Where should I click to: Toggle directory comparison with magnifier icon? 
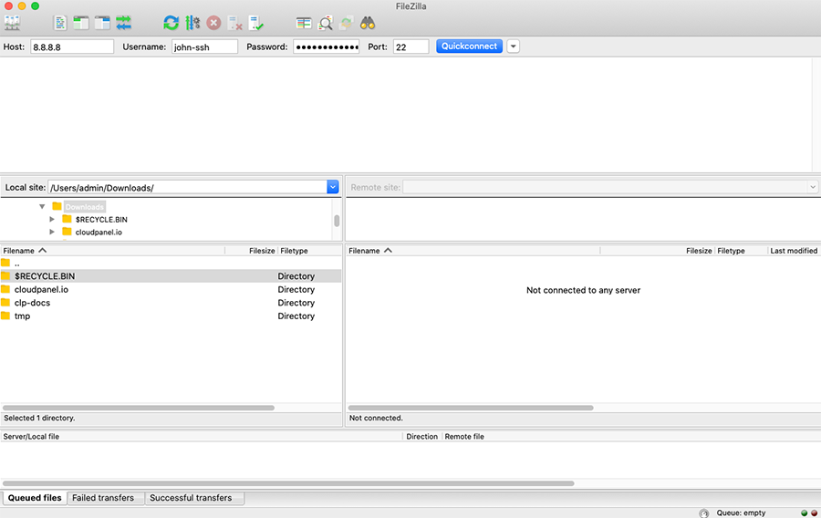[325, 23]
